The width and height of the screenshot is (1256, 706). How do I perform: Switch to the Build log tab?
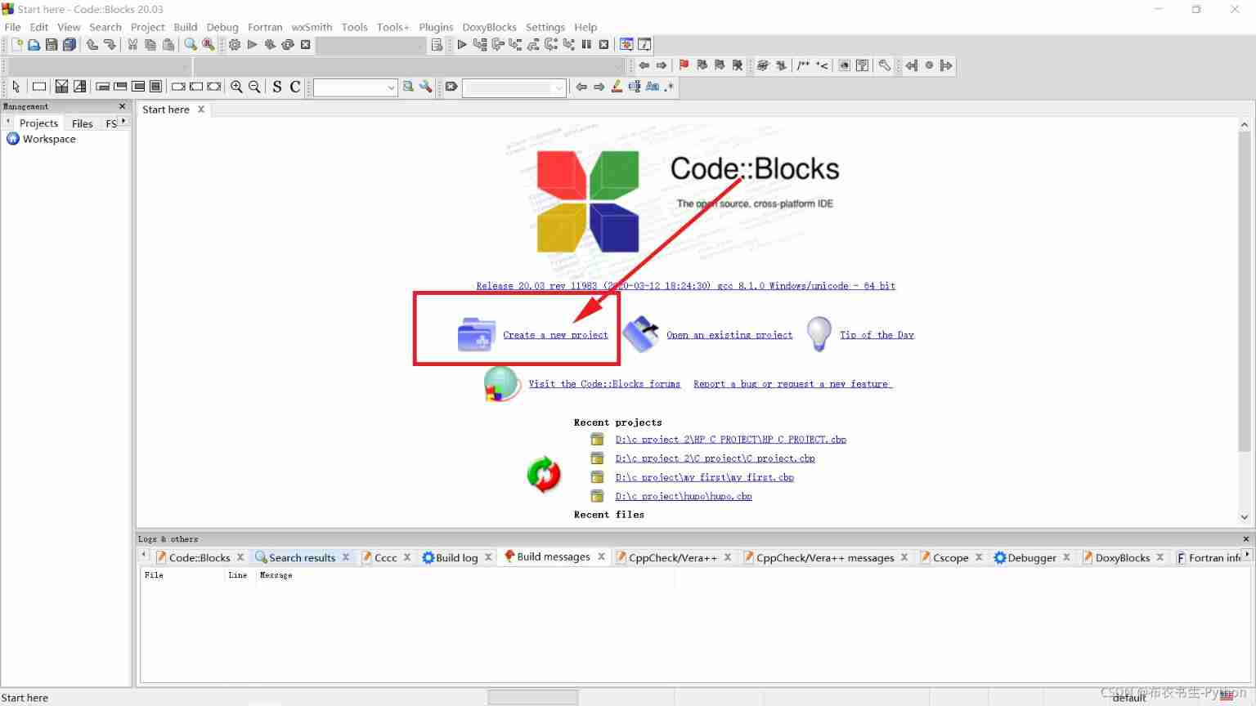click(x=456, y=557)
